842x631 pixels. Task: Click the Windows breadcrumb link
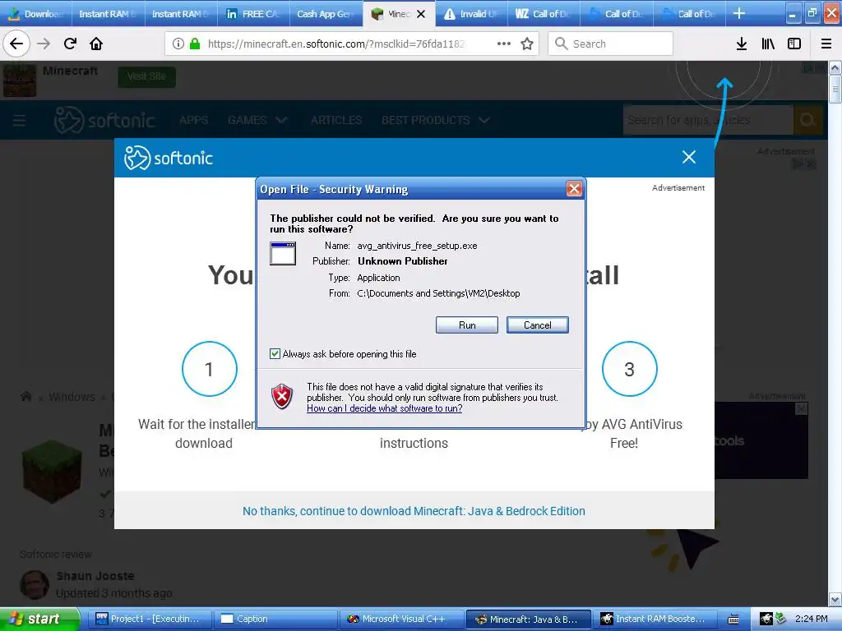click(x=72, y=397)
